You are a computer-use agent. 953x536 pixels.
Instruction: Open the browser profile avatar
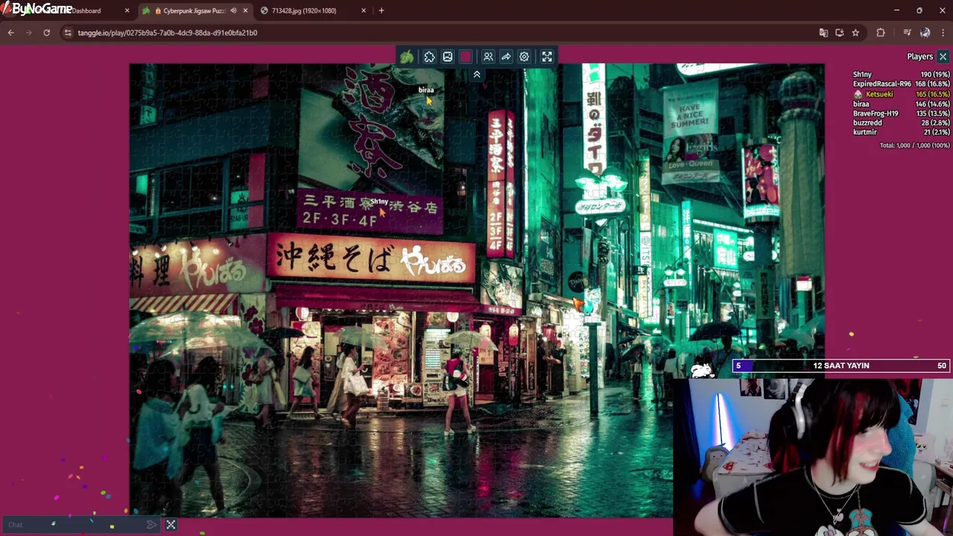click(925, 33)
